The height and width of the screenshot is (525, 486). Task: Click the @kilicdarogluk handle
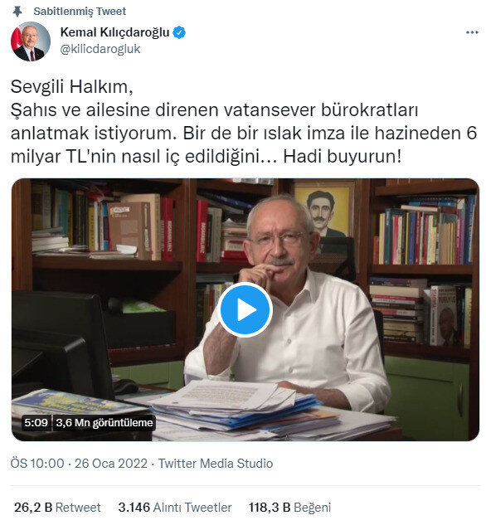pos(100,49)
